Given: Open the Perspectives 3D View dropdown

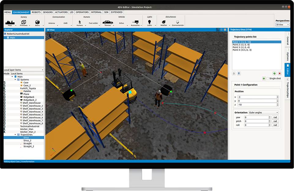Looking at the screenshot, I should point(282,24).
